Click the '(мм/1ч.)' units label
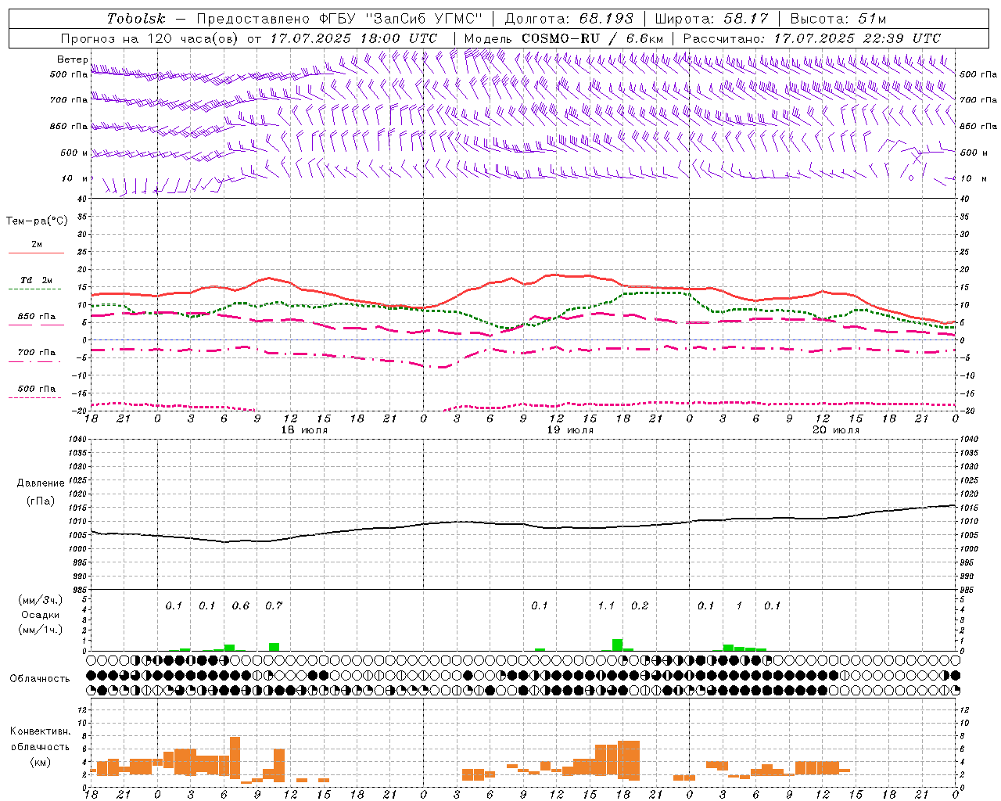The height and width of the screenshot is (801, 1001). 40,630
